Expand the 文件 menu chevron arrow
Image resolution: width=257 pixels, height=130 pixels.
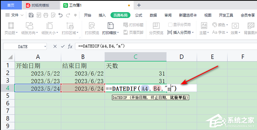[22, 15]
